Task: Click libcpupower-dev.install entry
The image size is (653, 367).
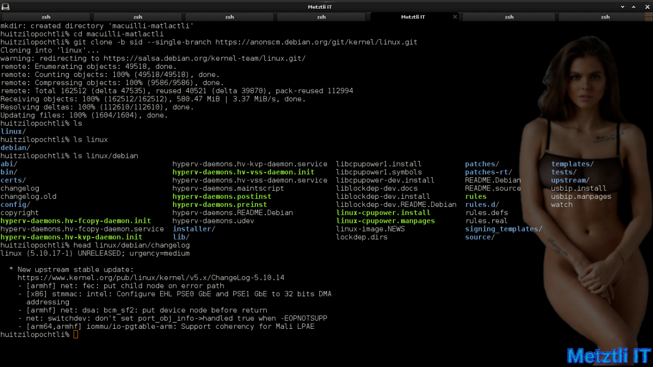Action: point(385,180)
